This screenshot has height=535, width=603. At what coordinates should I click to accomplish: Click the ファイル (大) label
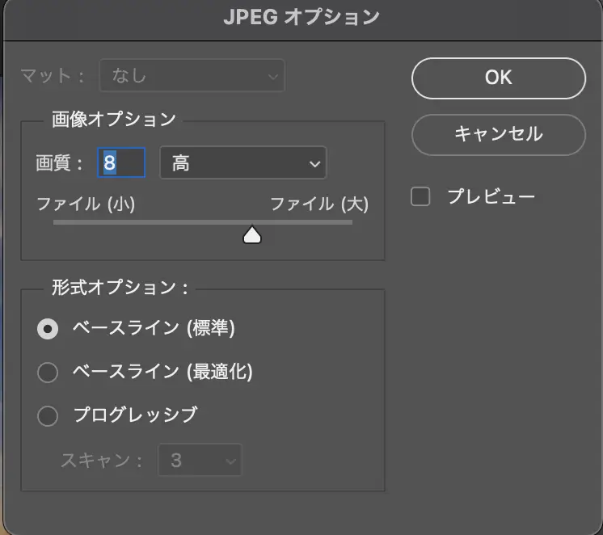pyautogui.click(x=318, y=204)
